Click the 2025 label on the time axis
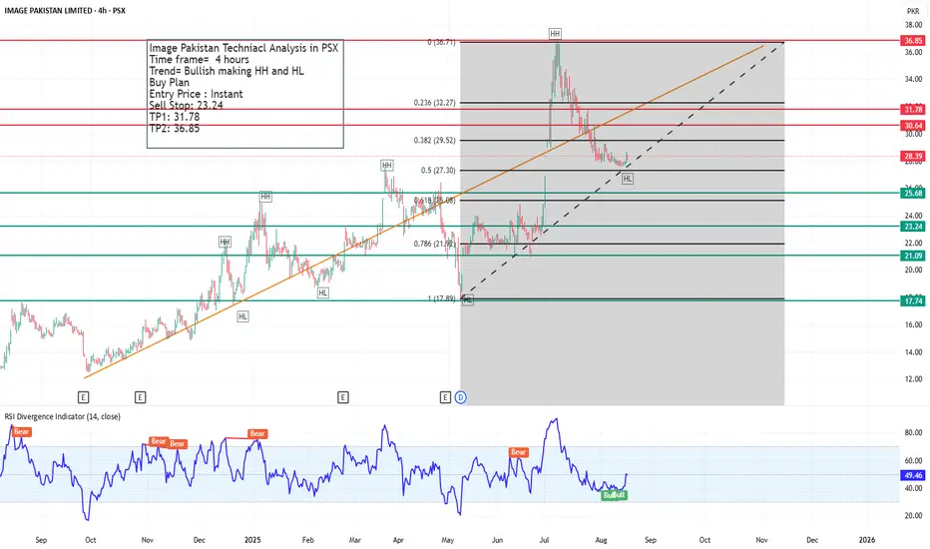This screenshot has width=930, height=549. click(x=252, y=540)
